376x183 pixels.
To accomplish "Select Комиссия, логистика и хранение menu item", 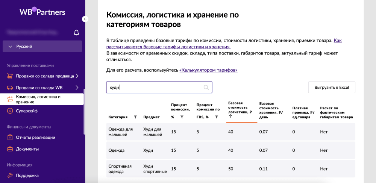I will click(42, 99).
